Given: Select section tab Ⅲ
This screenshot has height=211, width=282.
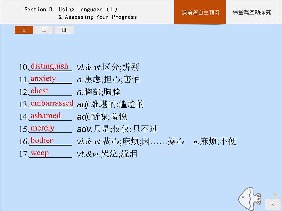Looking at the screenshot, I should (x=64, y=30).
